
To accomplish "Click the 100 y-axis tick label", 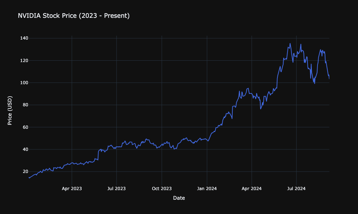I will click(x=24, y=83).
